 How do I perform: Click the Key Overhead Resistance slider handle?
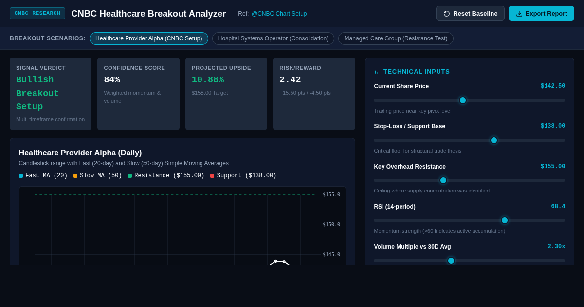pyautogui.click(x=443, y=180)
